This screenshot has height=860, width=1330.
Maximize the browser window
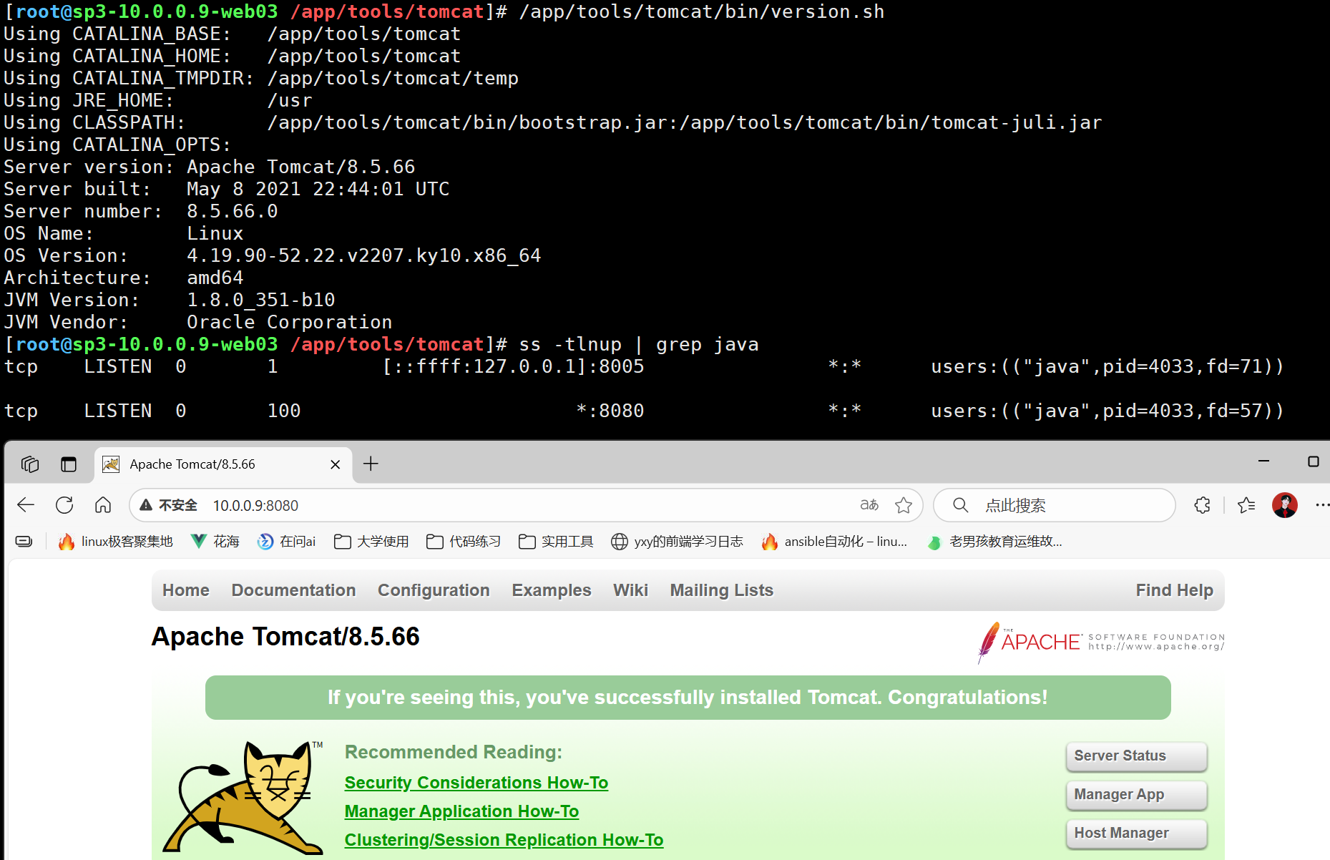(1314, 461)
